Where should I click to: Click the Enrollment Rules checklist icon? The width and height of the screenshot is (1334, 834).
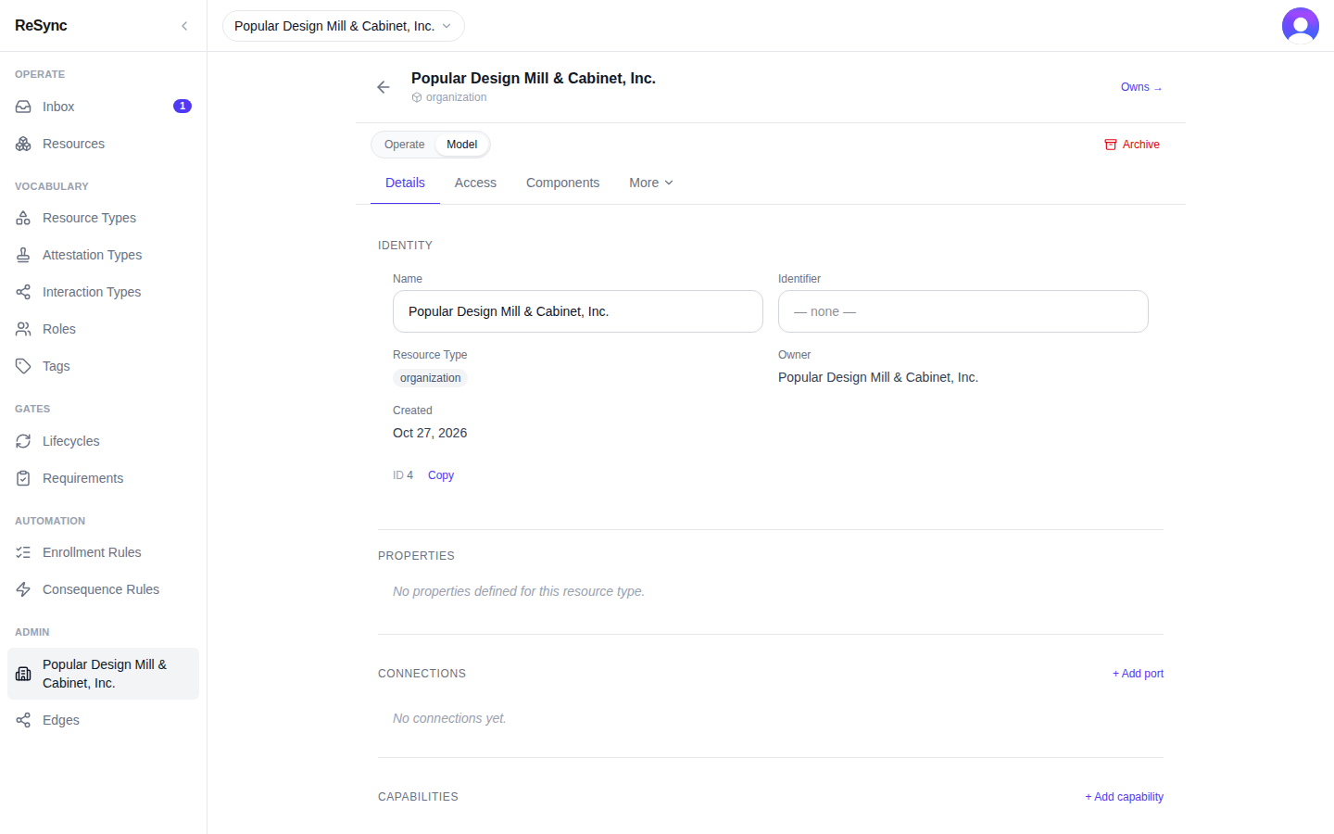(23, 552)
